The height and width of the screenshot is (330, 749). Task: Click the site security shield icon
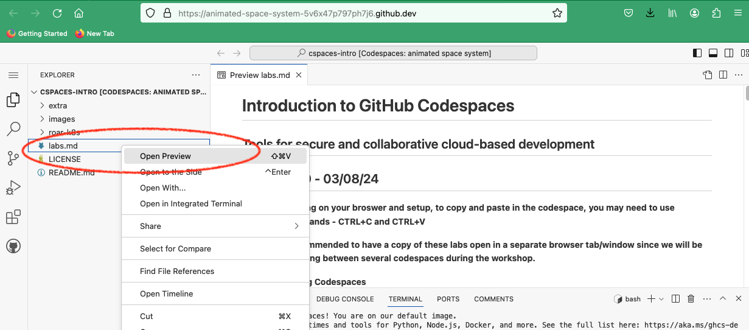point(151,13)
